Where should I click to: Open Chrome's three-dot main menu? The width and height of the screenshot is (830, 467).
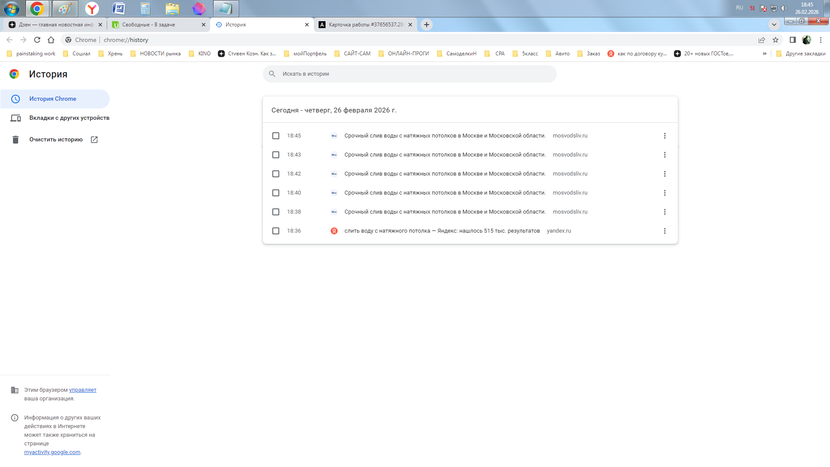(820, 40)
